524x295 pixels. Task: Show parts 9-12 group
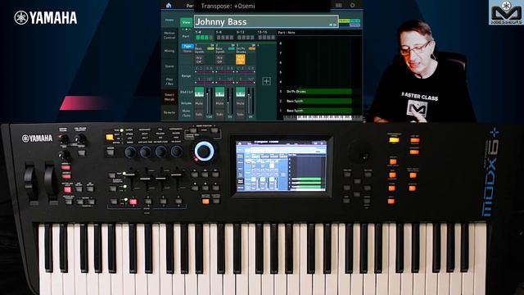(x=245, y=35)
